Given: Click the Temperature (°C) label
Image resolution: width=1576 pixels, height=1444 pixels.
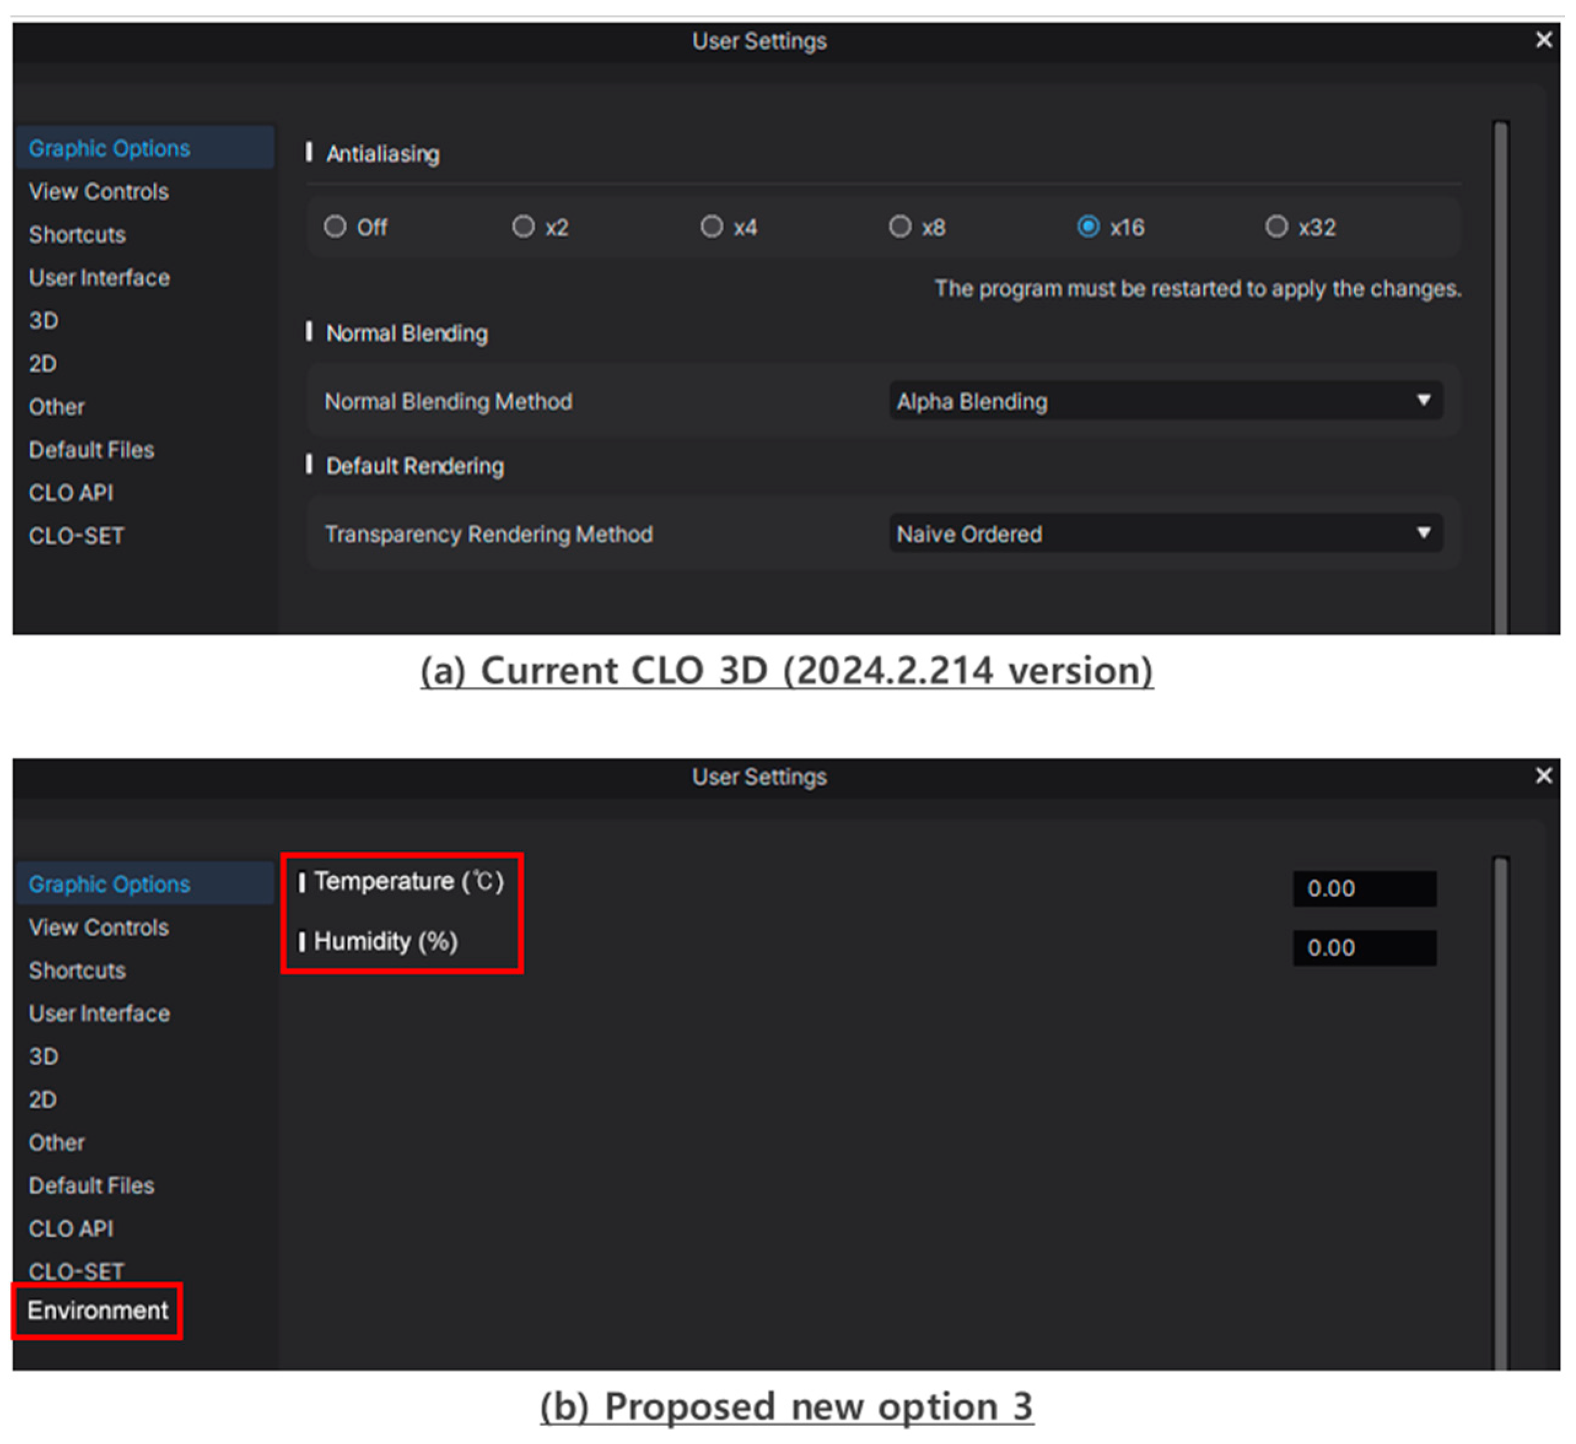Looking at the screenshot, I should pos(409,881).
